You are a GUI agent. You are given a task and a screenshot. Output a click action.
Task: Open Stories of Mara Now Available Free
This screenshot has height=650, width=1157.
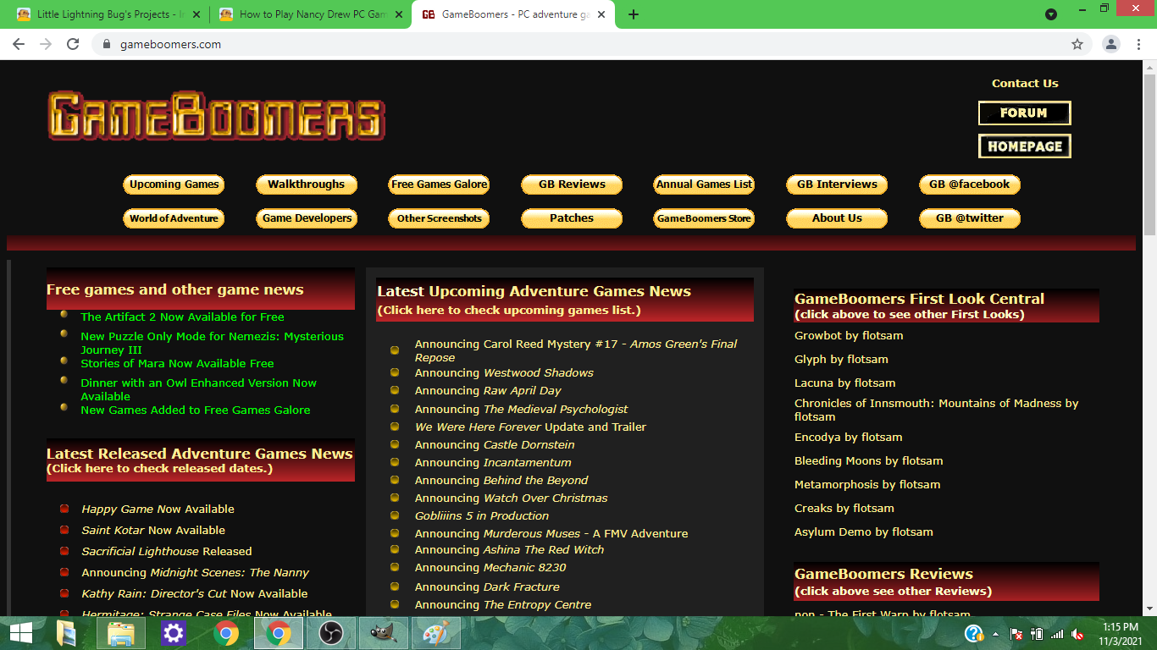(x=177, y=364)
